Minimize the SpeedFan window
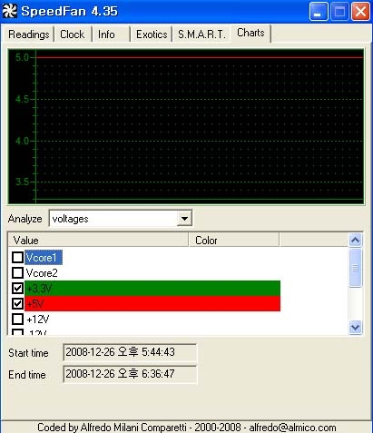 click(319, 12)
